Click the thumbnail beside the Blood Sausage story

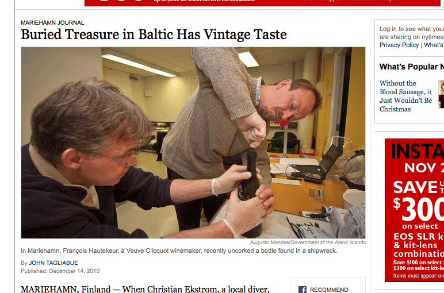[x=441, y=94]
